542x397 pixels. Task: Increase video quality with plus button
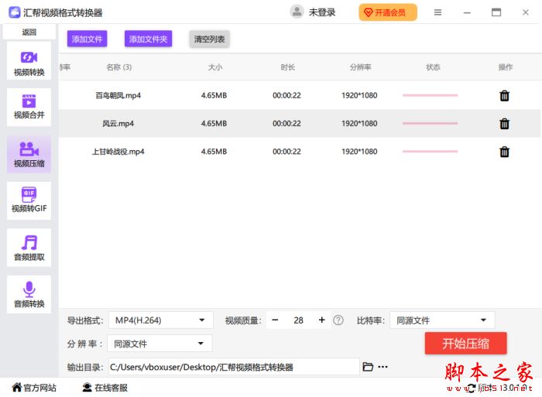[x=322, y=320]
